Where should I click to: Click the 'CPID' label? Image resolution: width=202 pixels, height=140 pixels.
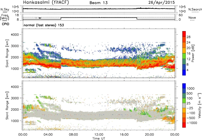click(x=6, y=24)
